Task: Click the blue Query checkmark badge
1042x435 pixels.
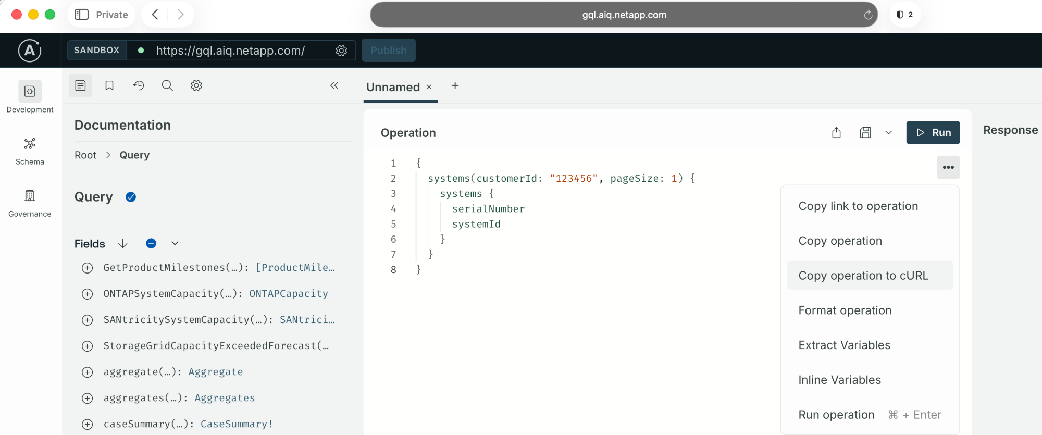Action: point(131,197)
